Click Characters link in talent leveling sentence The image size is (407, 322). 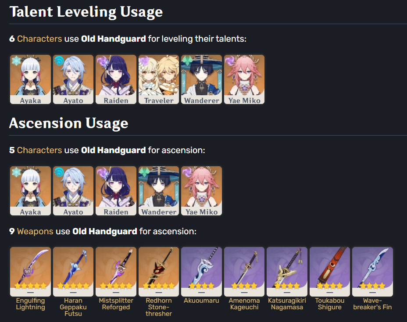point(39,39)
